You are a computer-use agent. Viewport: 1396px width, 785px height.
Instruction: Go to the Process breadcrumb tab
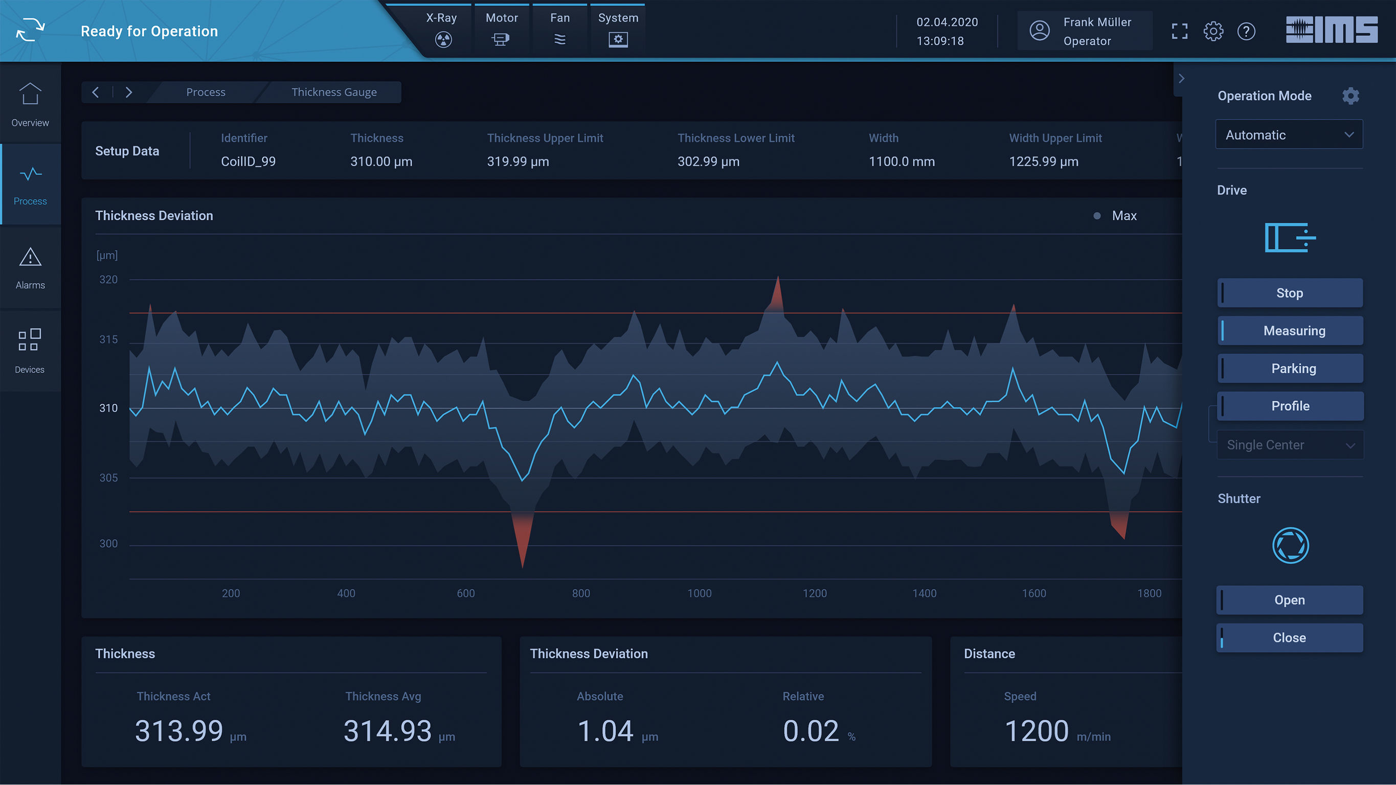(206, 91)
